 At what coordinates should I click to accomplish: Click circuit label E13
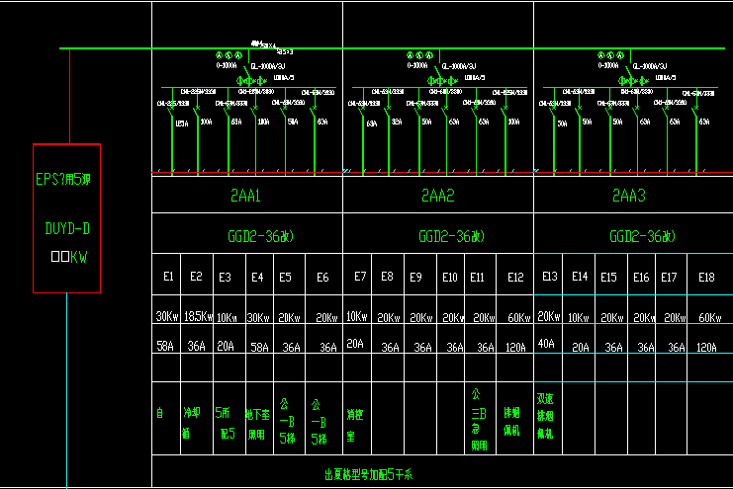tap(550, 277)
